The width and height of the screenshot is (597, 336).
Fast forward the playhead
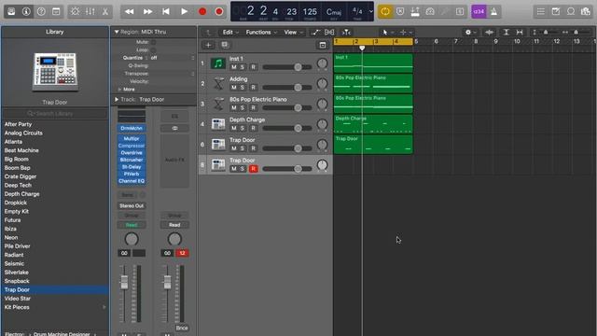[147, 12]
